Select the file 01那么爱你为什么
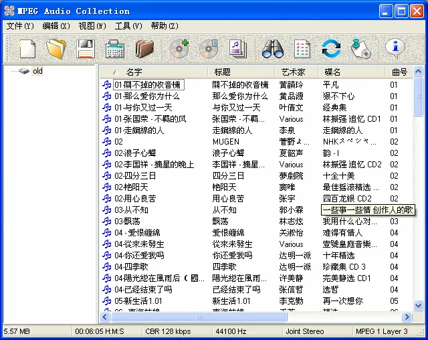The width and height of the screenshot is (428, 340). (x=147, y=96)
